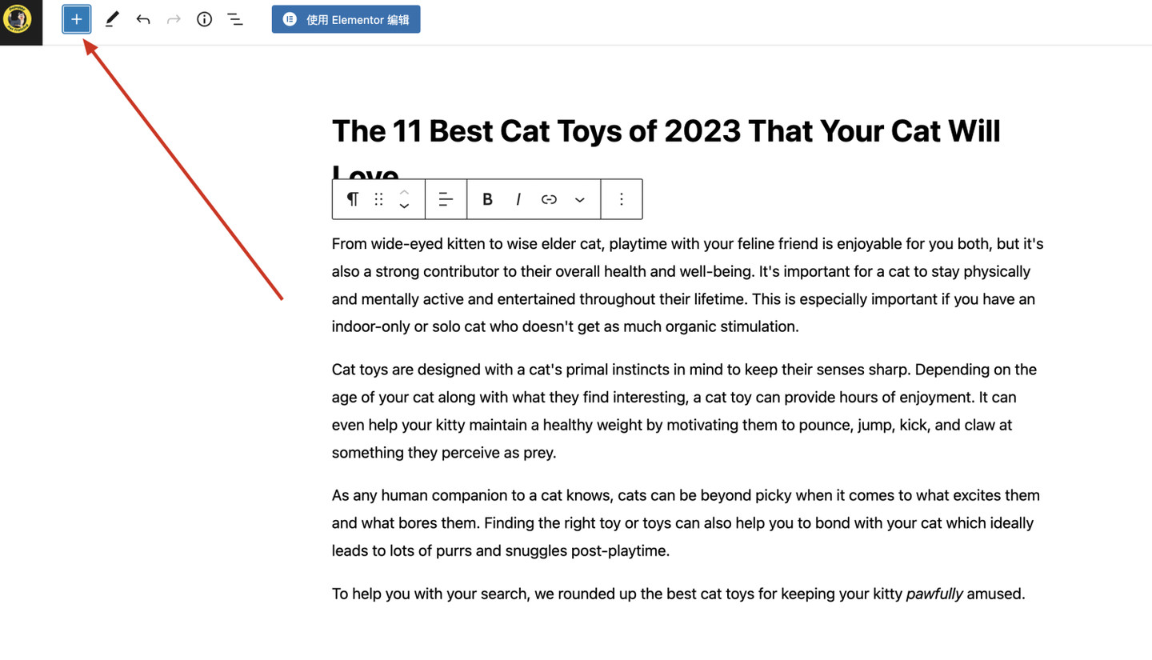Open the text alignment dropdown

tap(446, 199)
